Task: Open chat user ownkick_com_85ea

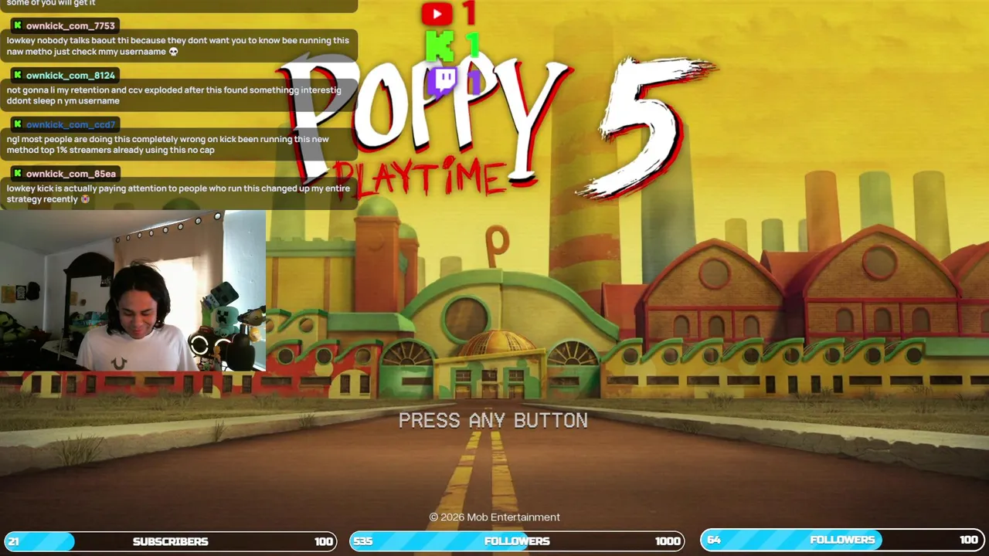Action: [x=70, y=174]
